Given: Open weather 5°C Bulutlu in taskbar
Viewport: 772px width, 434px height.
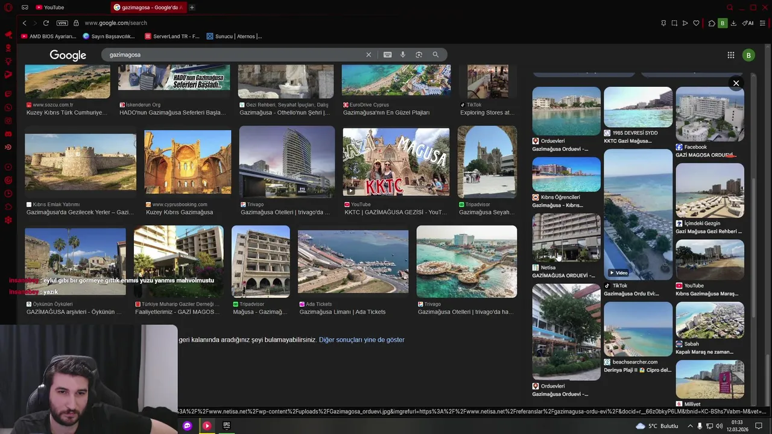Looking at the screenshot, I should 657,426.
